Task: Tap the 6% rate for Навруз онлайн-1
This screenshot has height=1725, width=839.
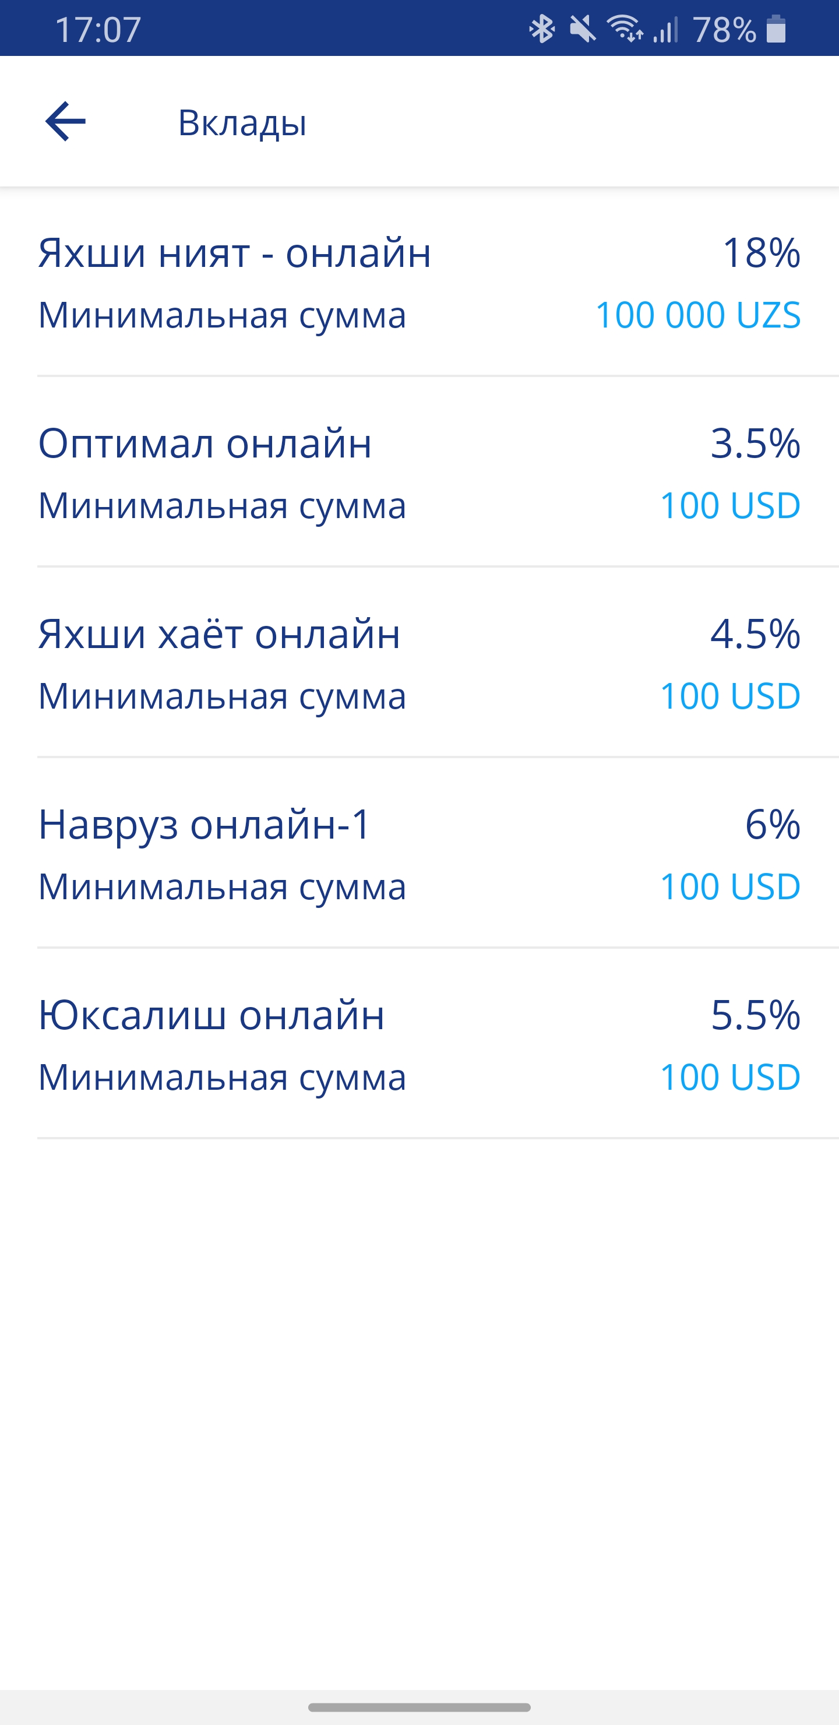Action: (x=772, y=825)
